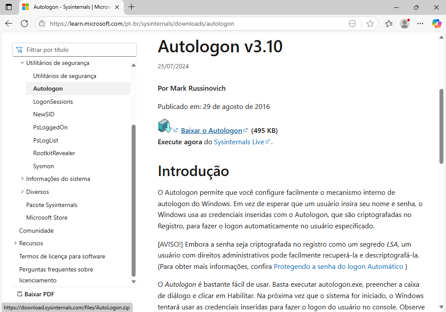The height and width of the screenshot is (312, 446).
Task: Click the address bar URL
Action: (x=142, y=24)
